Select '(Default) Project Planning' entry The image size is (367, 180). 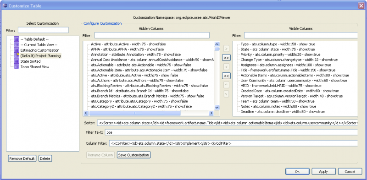click(40, 56)
